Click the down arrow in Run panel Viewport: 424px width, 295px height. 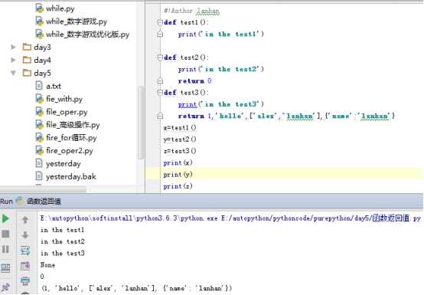pyautogui.click(x=25, y=234)
